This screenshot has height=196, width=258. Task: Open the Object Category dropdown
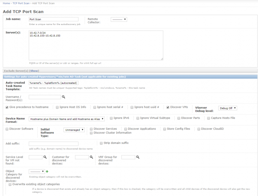pyautogui.click(x=37, y=171)
